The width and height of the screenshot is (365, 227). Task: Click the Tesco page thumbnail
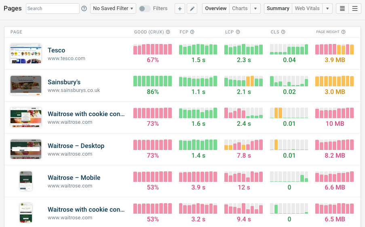point(26,54)
